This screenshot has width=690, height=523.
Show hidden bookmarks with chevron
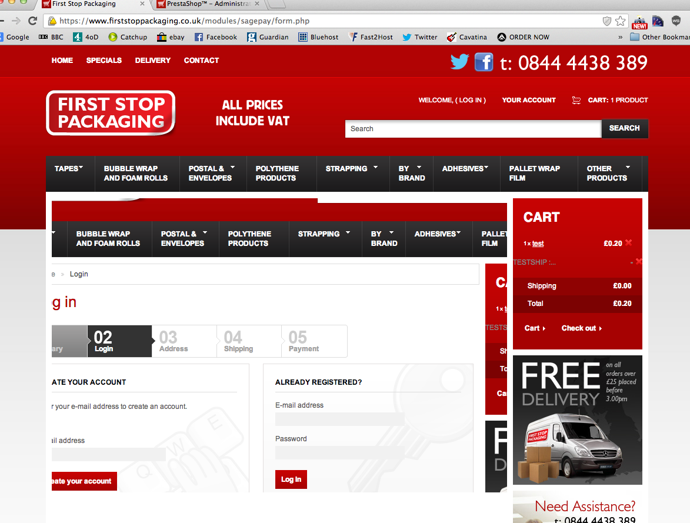point(620,37)
